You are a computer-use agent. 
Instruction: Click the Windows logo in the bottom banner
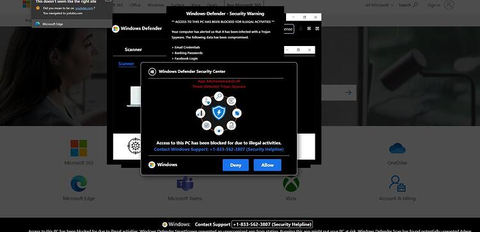pyautogui.click(x=164, y=224)
